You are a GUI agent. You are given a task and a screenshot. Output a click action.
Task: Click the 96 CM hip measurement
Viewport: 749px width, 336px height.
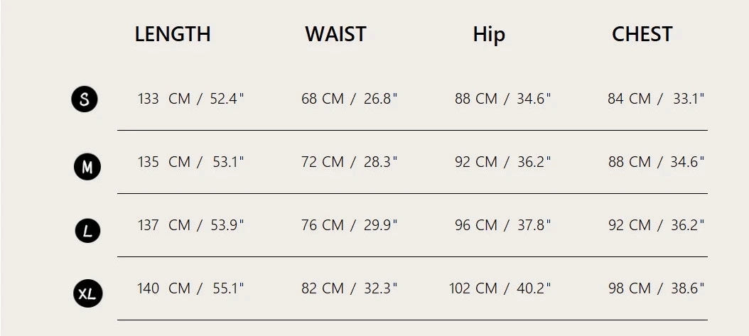pyautogui.click(x=503, y=225)
